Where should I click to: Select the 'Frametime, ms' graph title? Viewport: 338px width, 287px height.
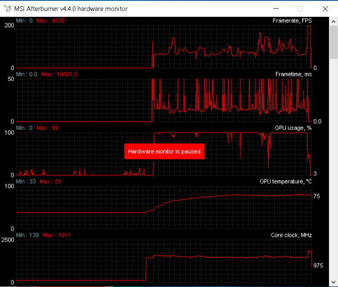(x=293, y=74)
